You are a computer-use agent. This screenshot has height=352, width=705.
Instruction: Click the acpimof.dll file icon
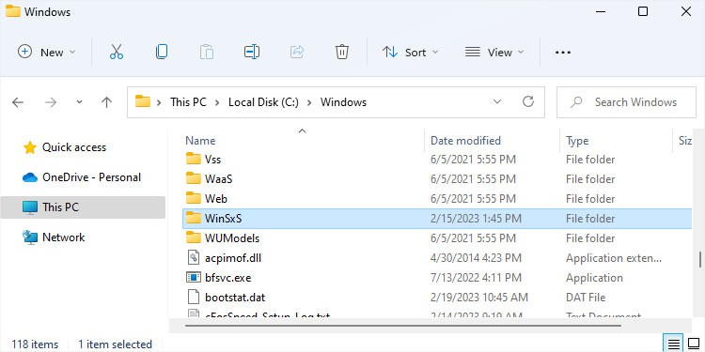click(x=193, y=258)
